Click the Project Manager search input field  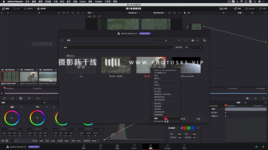click(x=118, y=47)
